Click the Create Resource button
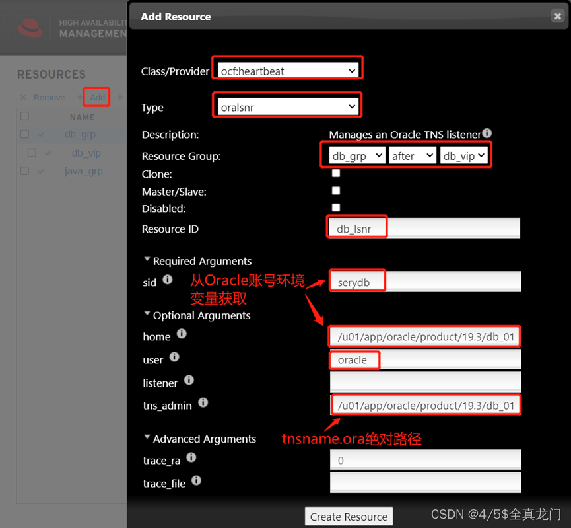 coord(349,516)
